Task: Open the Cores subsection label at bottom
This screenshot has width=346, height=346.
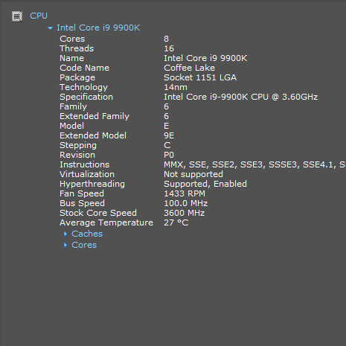Action: pos(84,245)
